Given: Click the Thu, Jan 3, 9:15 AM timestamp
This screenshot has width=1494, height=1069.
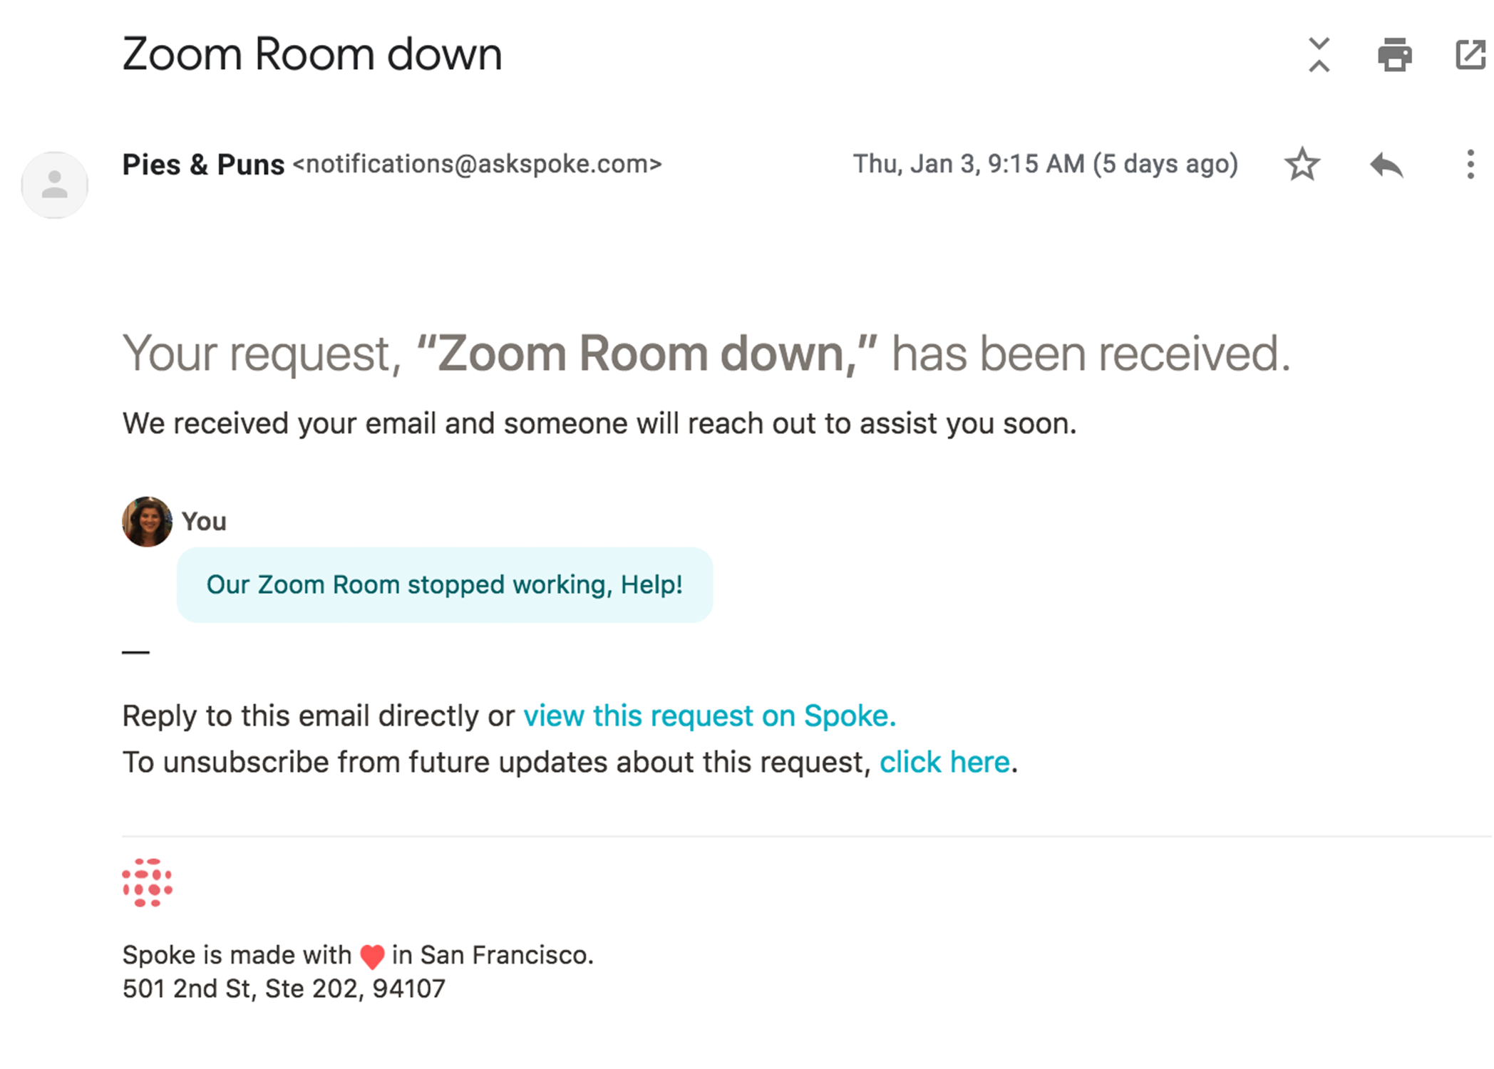Looking at the screenshot, I should tap(1045, 165).
